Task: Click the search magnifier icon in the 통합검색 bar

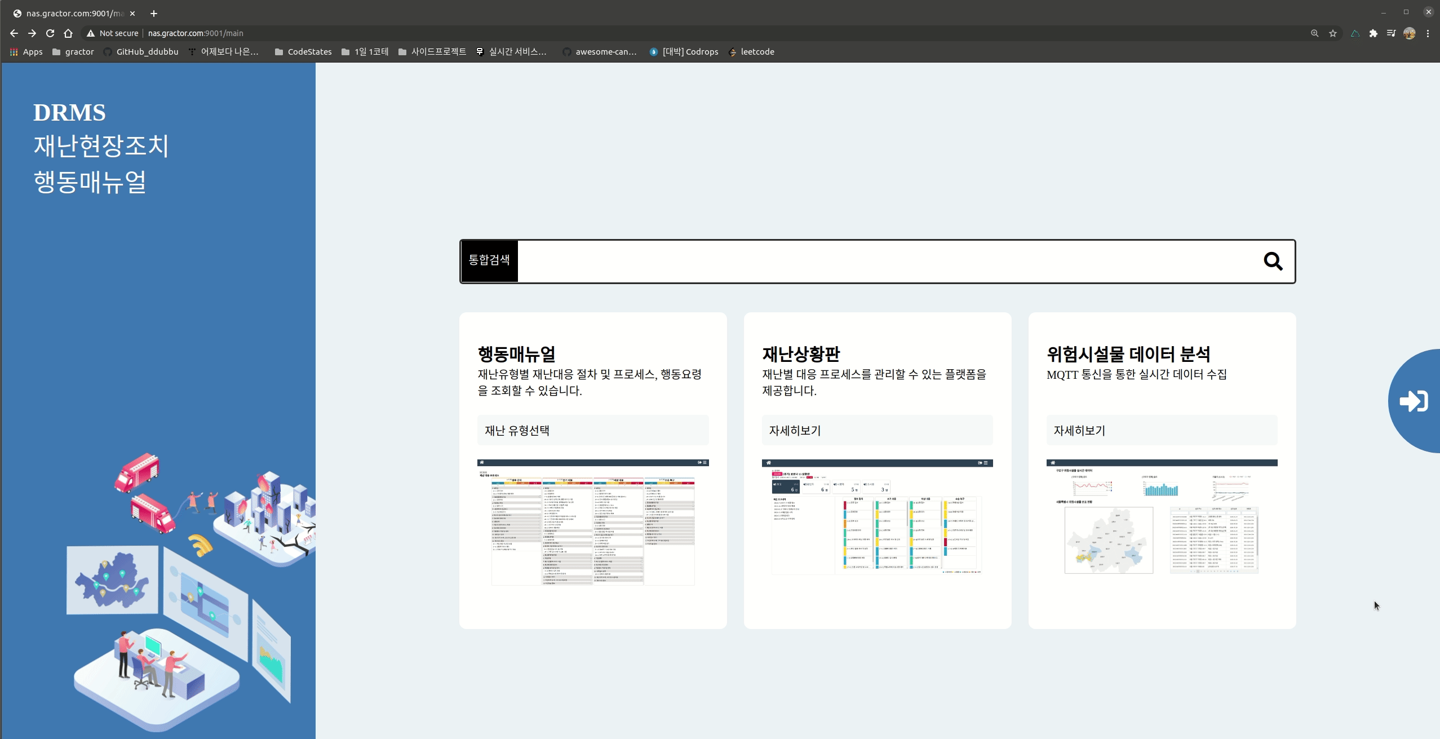Action: (x=1273, y=261)
